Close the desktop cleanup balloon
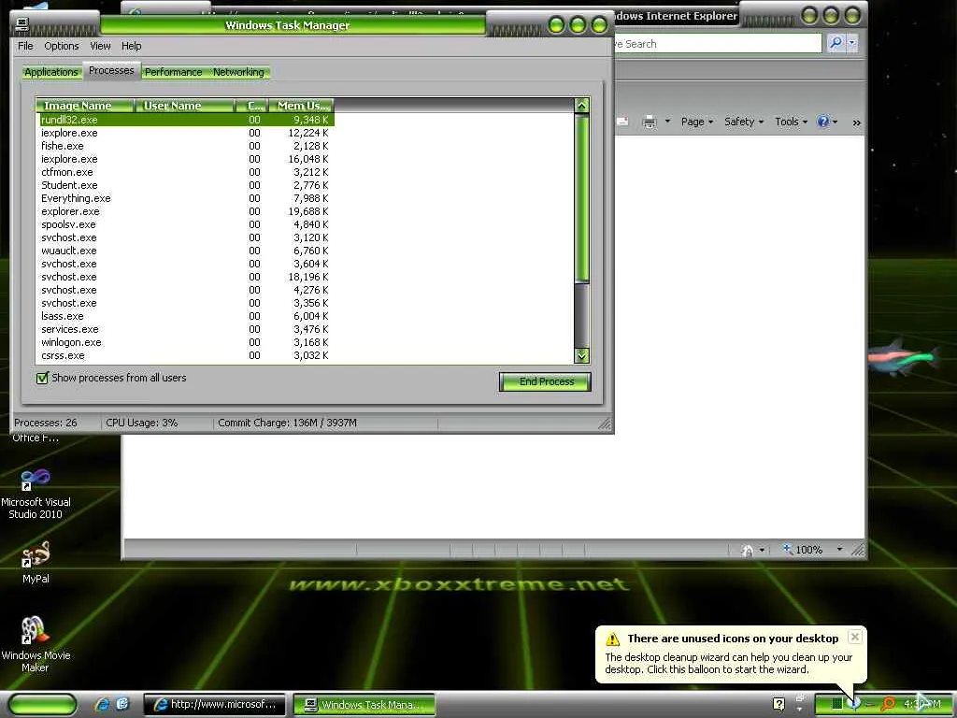 855,637
